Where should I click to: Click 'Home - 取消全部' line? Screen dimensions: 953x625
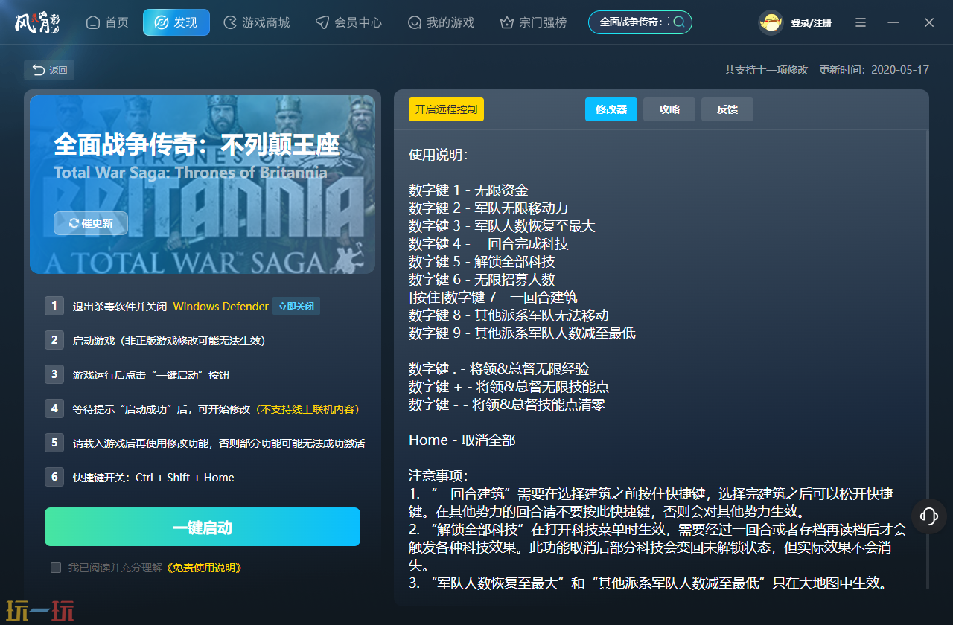tap(462, 440)
